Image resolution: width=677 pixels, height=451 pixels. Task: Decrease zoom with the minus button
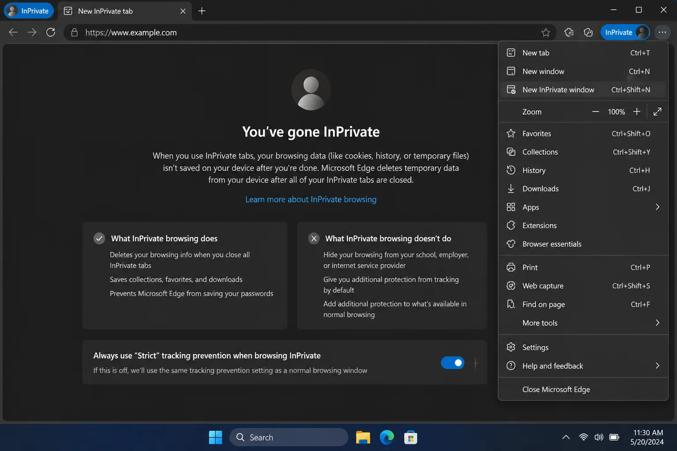pyautogui.click(x=595, y=112)
